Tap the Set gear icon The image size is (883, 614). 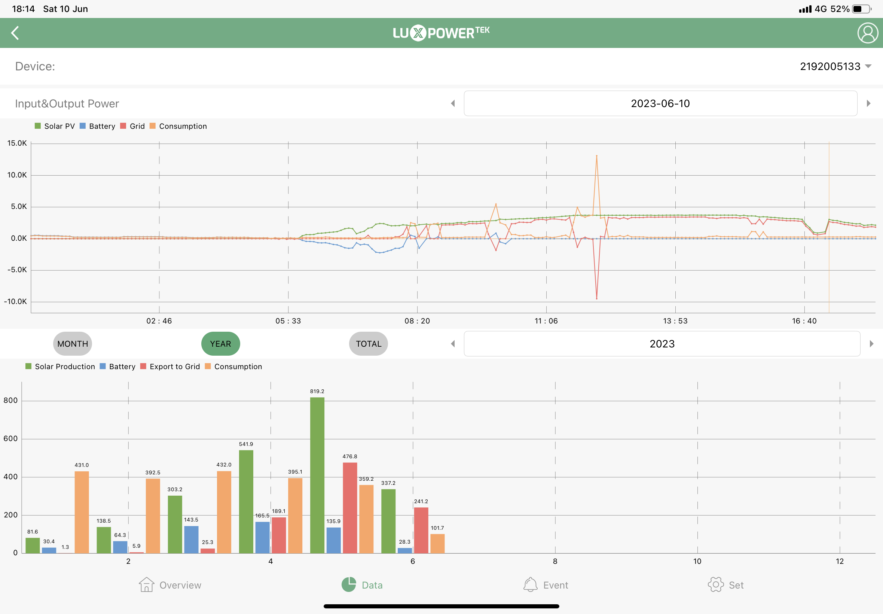point(715,584)
